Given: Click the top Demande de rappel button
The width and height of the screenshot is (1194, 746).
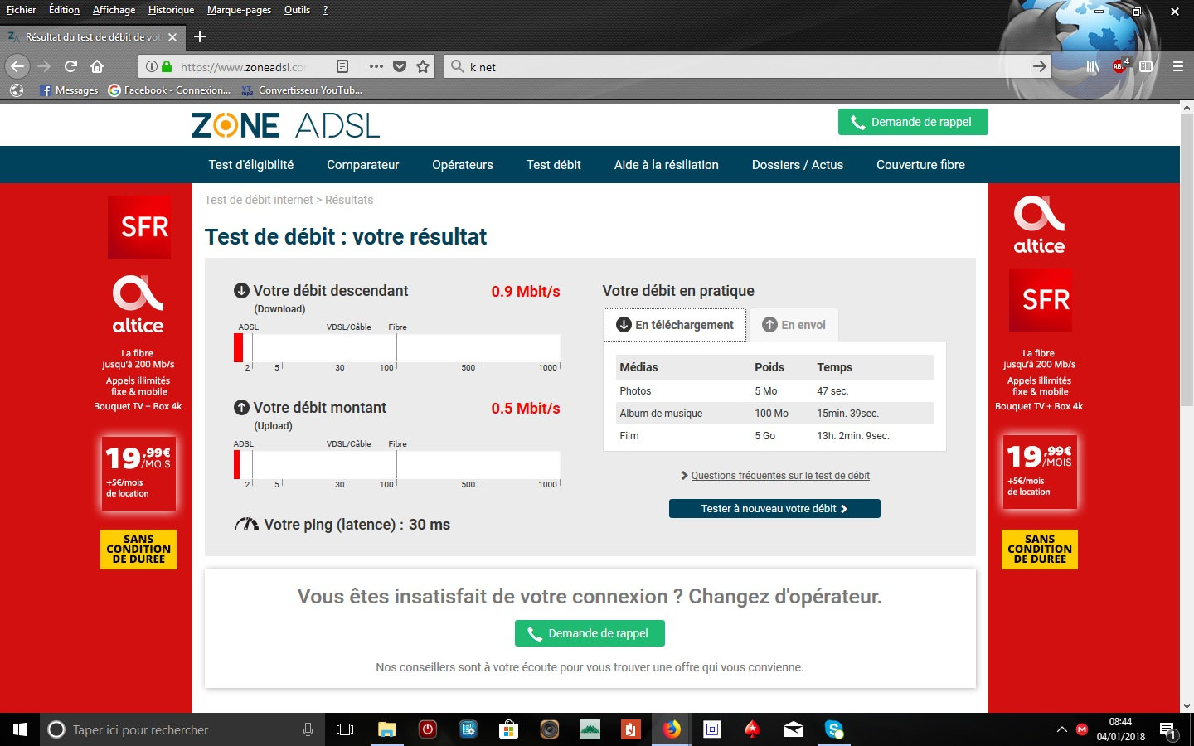Looking at the screenshot, I should pos(913,122).
